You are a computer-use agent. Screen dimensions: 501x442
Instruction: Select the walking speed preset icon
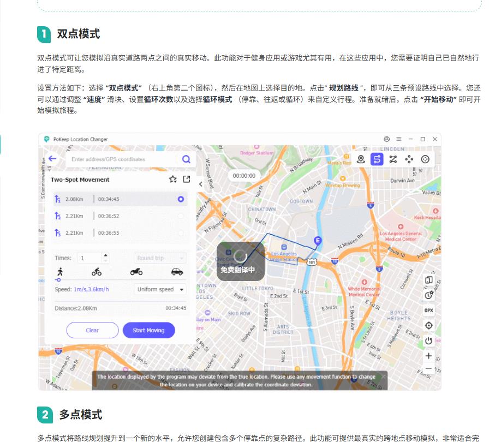60,272
